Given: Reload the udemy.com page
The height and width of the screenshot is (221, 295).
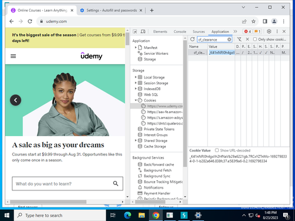Looking at the screenshot, I should point(30,21).
